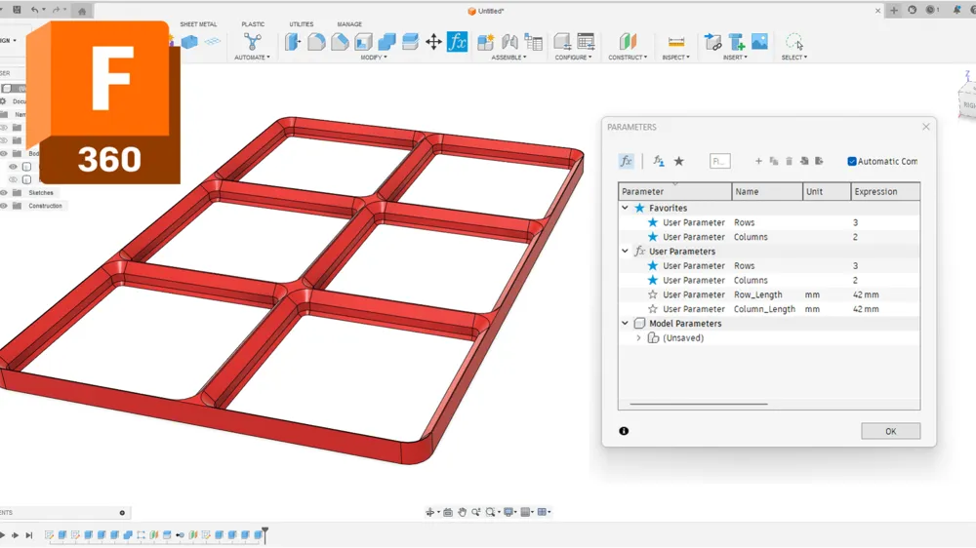976x548 pixels.
Task: Click the Joint tool icon
Action: [x=509, y=42]
